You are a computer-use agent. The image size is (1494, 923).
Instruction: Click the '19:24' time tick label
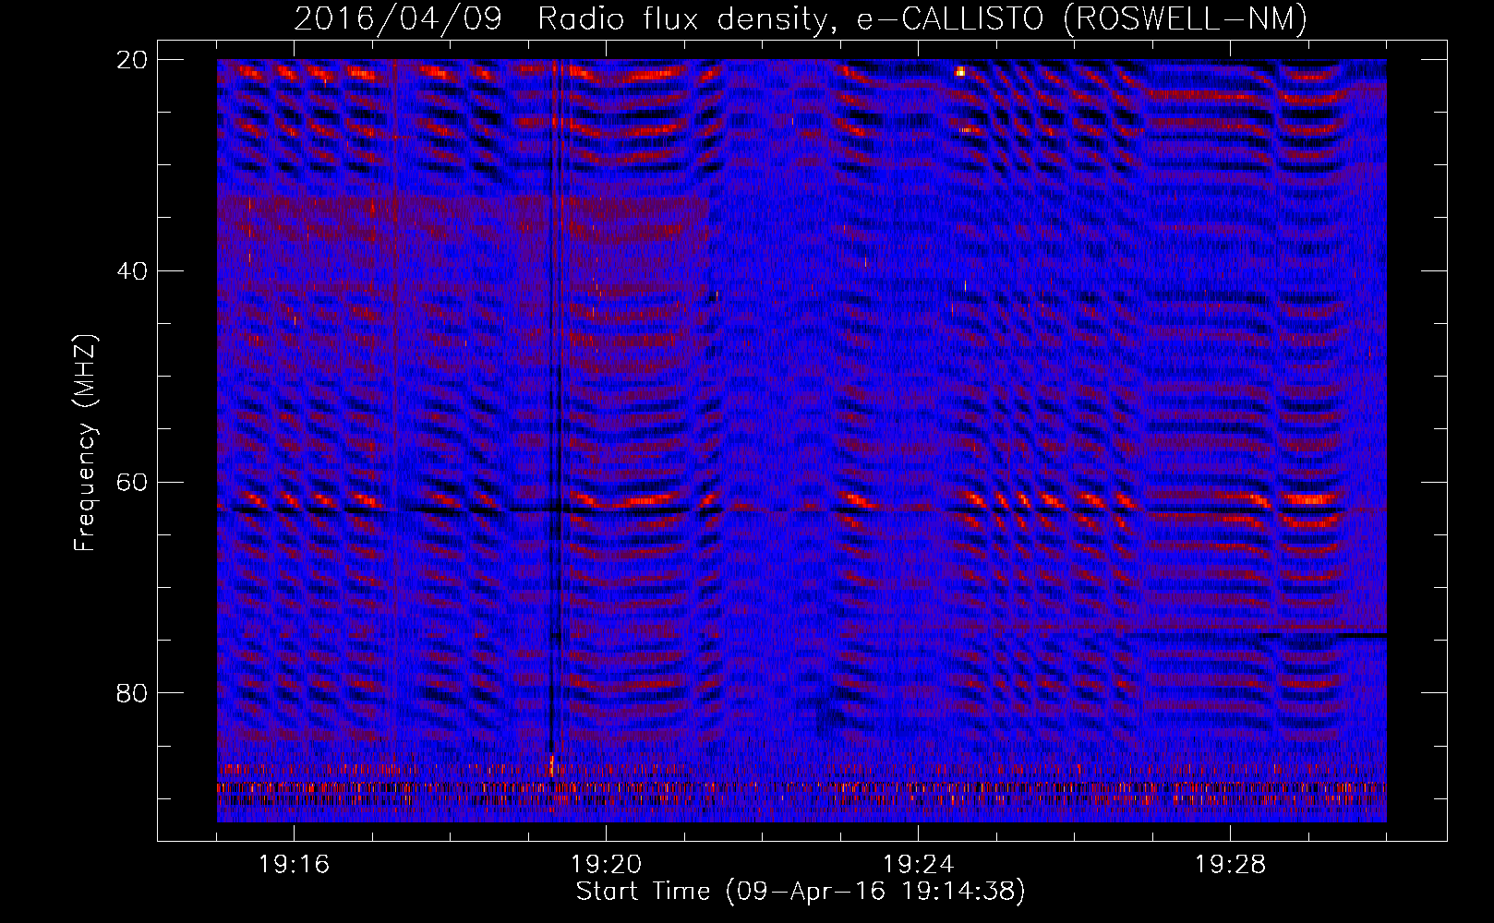click(x=919, y=865)
